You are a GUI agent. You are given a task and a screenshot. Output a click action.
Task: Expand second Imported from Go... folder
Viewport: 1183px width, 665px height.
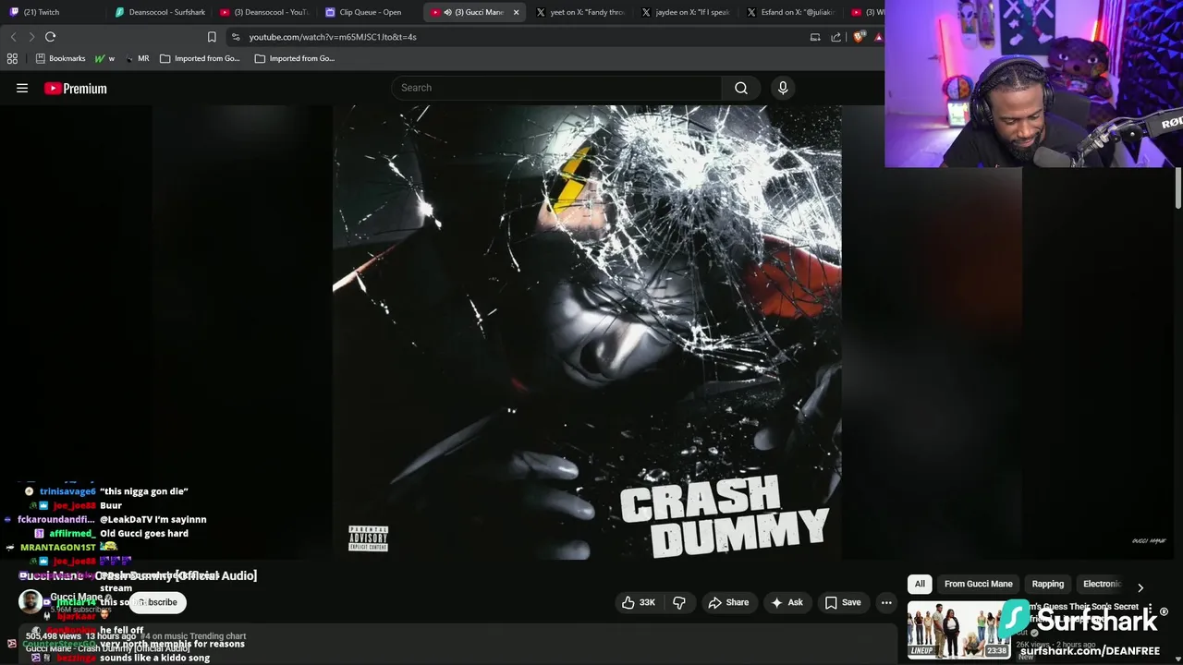[x=295, y=58]
